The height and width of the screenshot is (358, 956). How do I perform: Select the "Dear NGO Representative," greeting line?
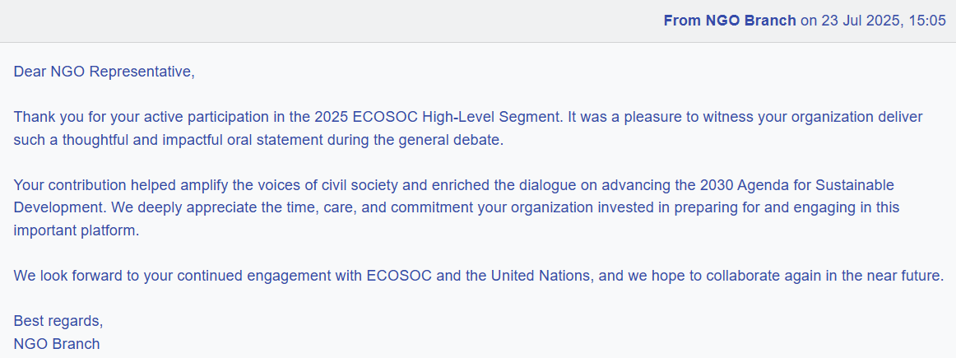pos(104,72)
